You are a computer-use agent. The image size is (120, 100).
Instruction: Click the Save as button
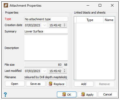click(36, 84)
